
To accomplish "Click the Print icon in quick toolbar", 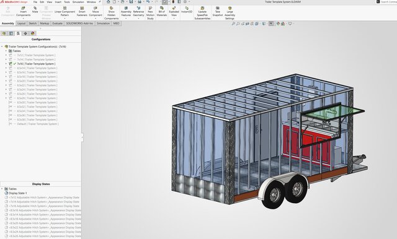I will pos(140,2).
